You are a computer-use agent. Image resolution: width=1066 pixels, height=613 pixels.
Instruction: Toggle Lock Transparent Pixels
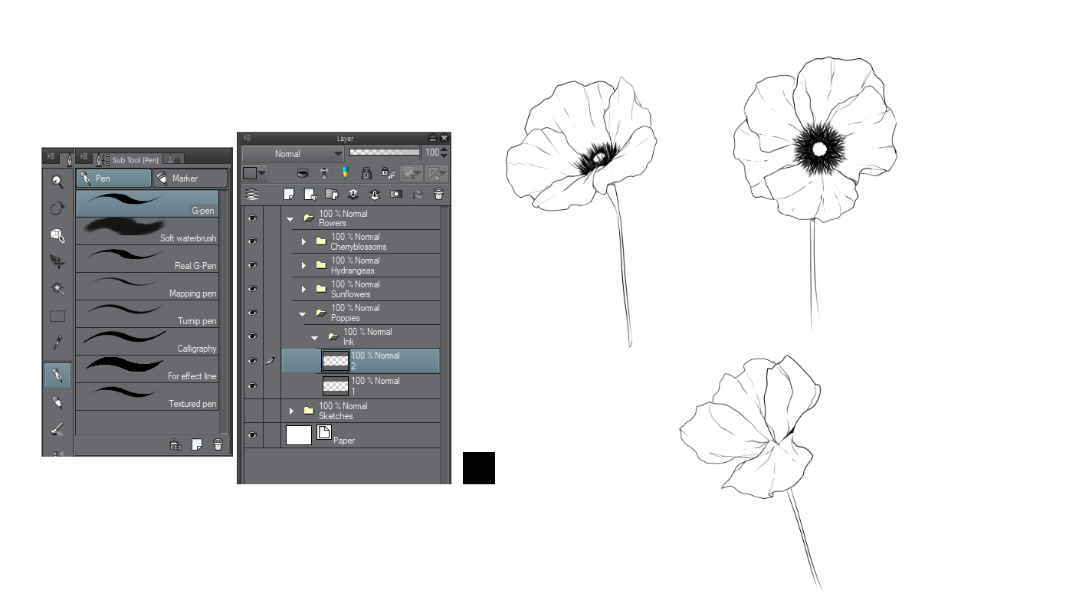(x=389, y=173)
